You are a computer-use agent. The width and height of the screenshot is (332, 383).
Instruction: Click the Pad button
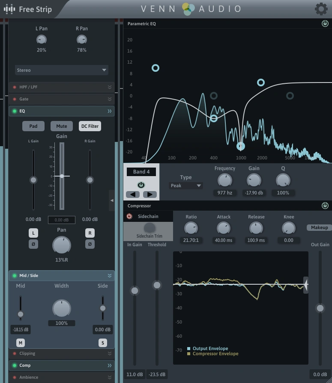point(33,126)
